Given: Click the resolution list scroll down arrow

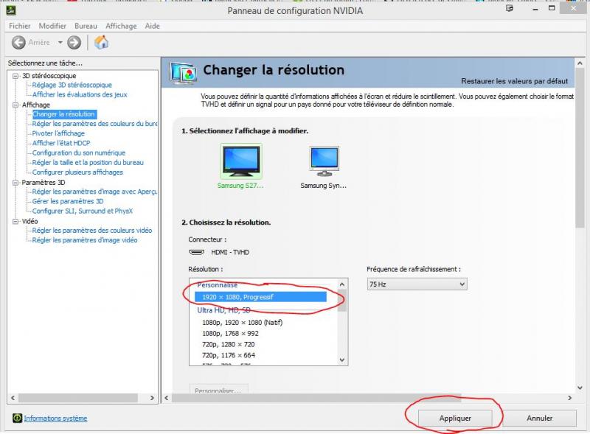Looking at the screenshot, I should tap(342, 360).
